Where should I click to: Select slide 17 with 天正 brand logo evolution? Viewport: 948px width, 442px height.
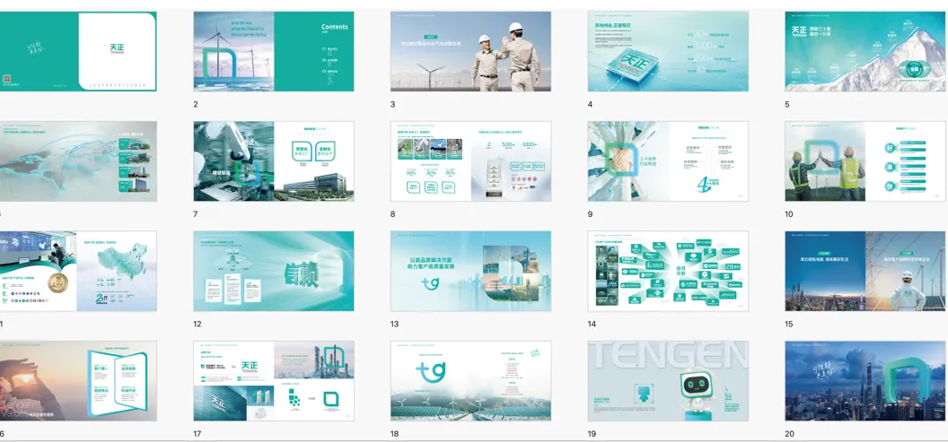pyautogui.click(x=274, y=381)
